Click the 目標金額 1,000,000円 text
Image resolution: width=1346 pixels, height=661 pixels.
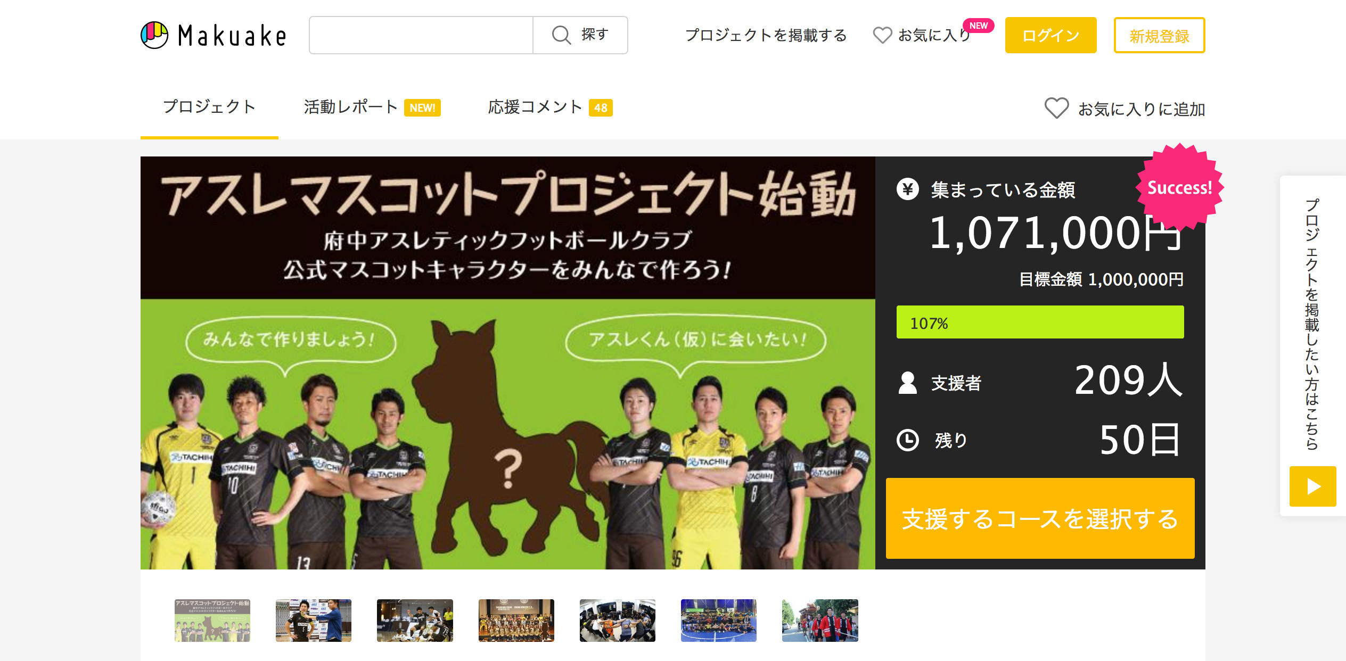[1101, 279]
